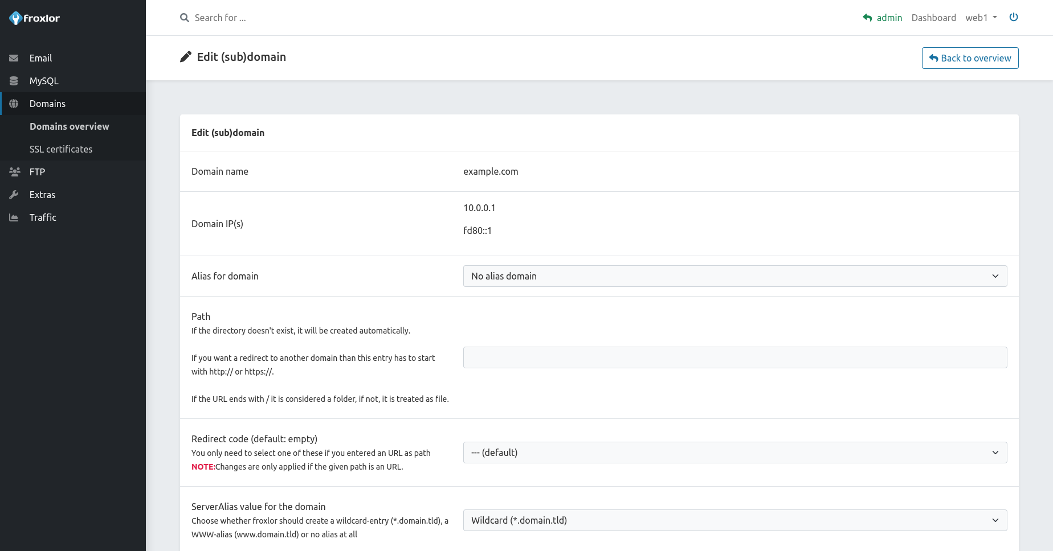This screenshot has width=1053, height=551.
Task: Return to admin account link
Action: 883,18
